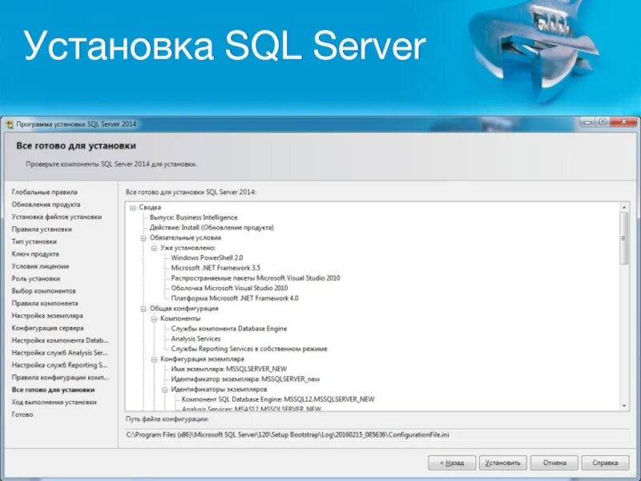Click the Установить button
The width and height of the screenshot is (641, 481).
click(503, 463)
